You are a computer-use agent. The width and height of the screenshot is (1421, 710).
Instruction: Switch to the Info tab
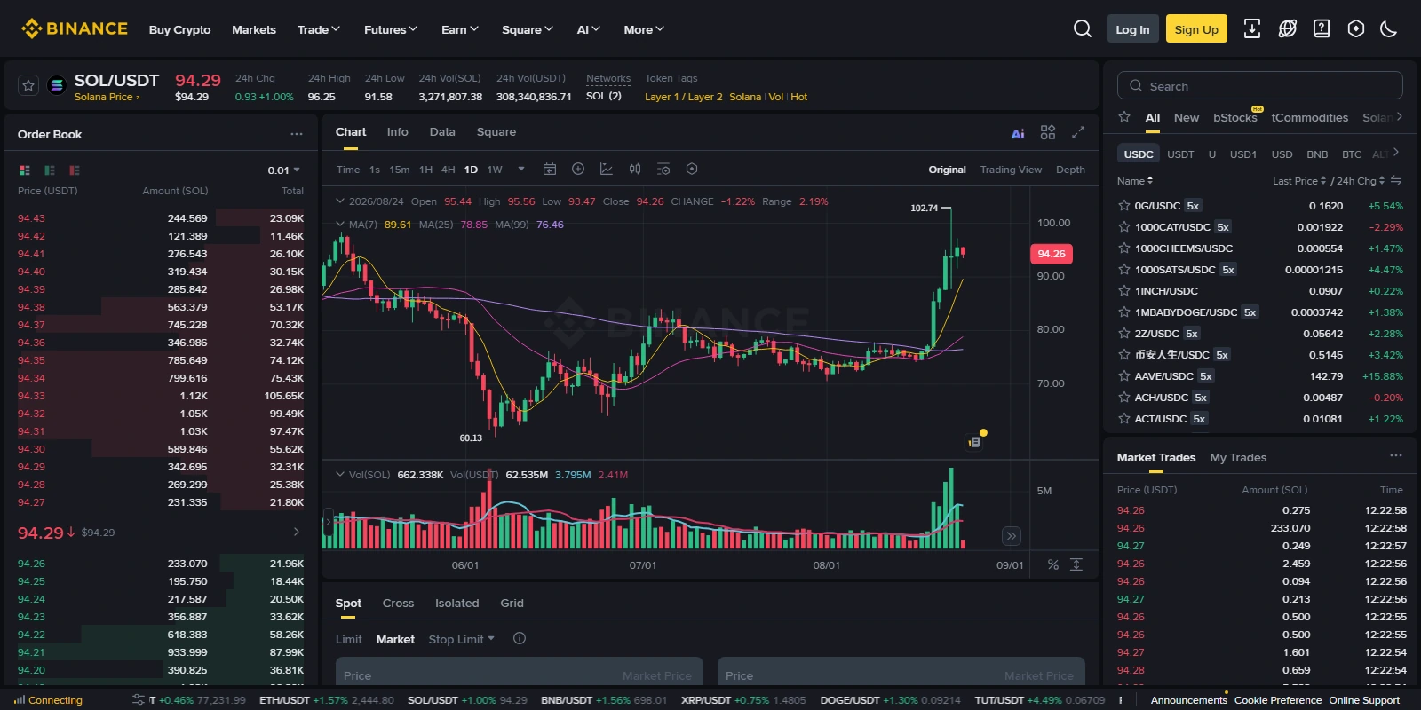point(398,132)
